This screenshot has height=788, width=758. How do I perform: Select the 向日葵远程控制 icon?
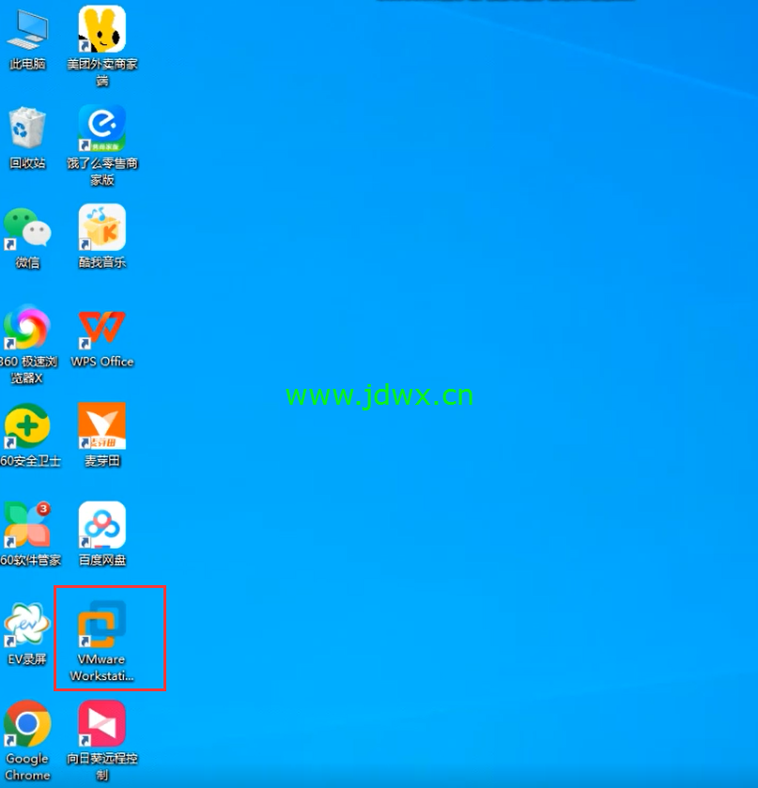click(102, 723)
